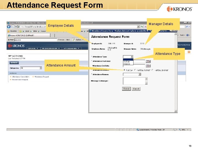Screen dimensions: 198x149
Task: Select Half Day 2nd Half radio button
Action: [153, 70]
